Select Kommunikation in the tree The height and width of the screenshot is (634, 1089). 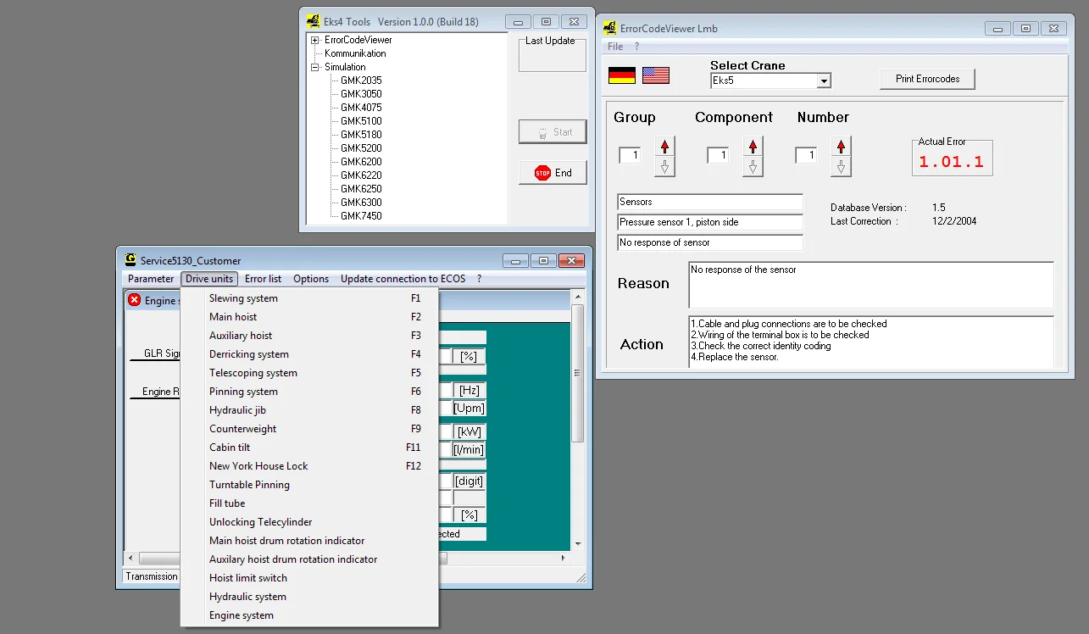355,53
